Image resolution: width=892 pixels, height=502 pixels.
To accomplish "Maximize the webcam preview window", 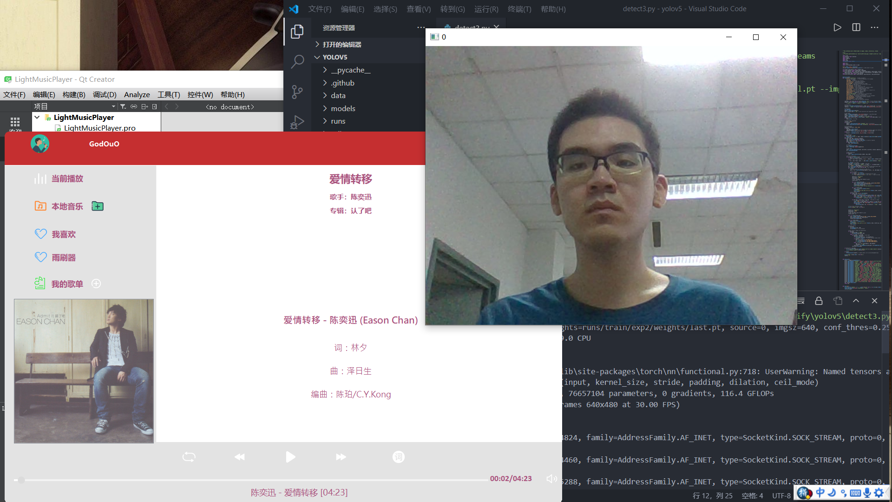I will 756,37.
